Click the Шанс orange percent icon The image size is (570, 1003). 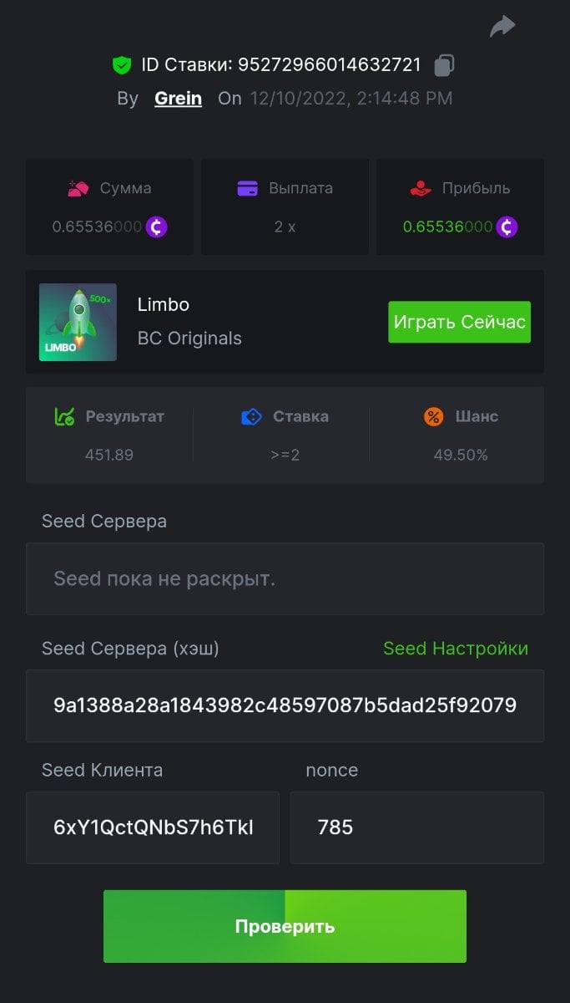point(434,416)
